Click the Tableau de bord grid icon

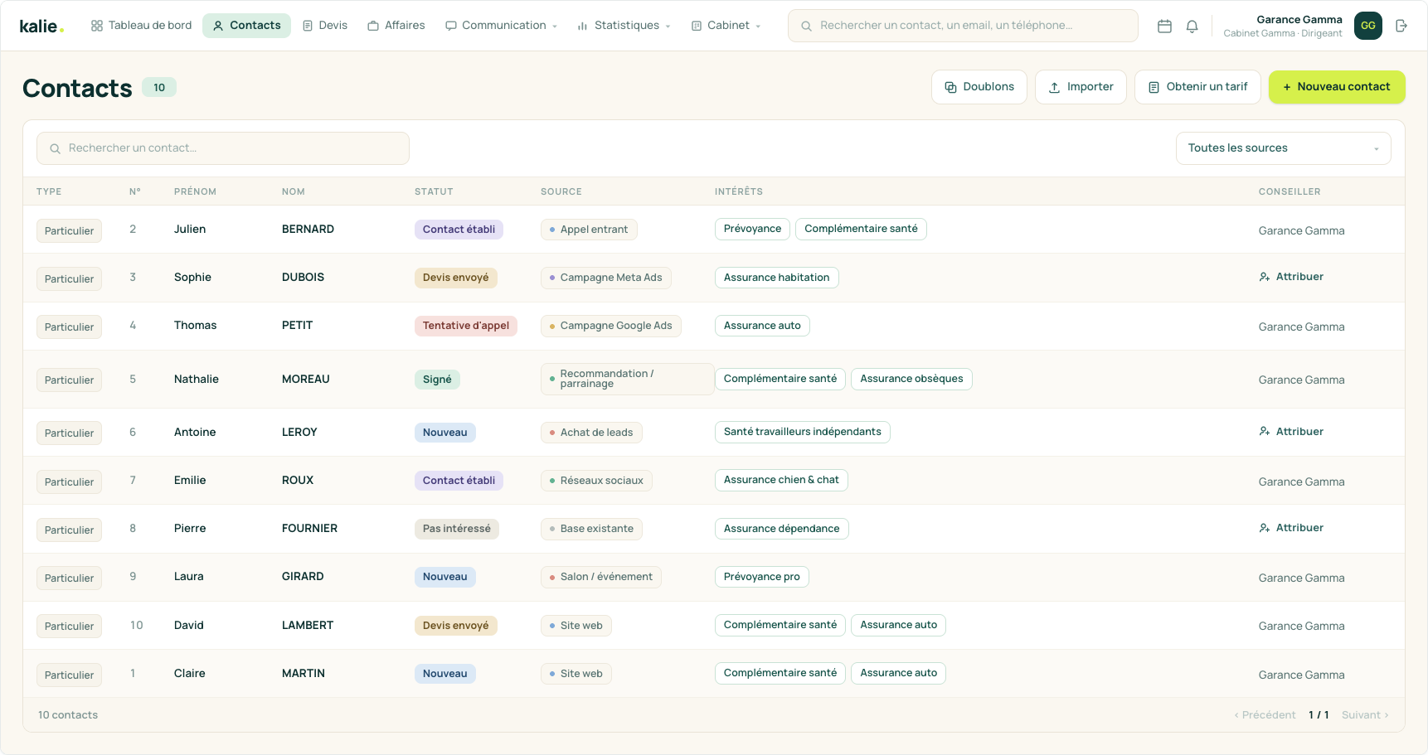(97, 26)
